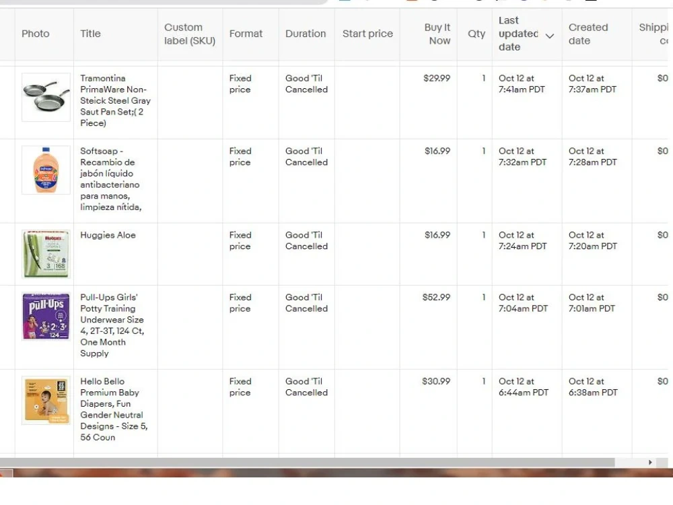Click the scroll right arrow on horizontal scrollbar
Screen dimensions: 673x505
coord(650,463)
